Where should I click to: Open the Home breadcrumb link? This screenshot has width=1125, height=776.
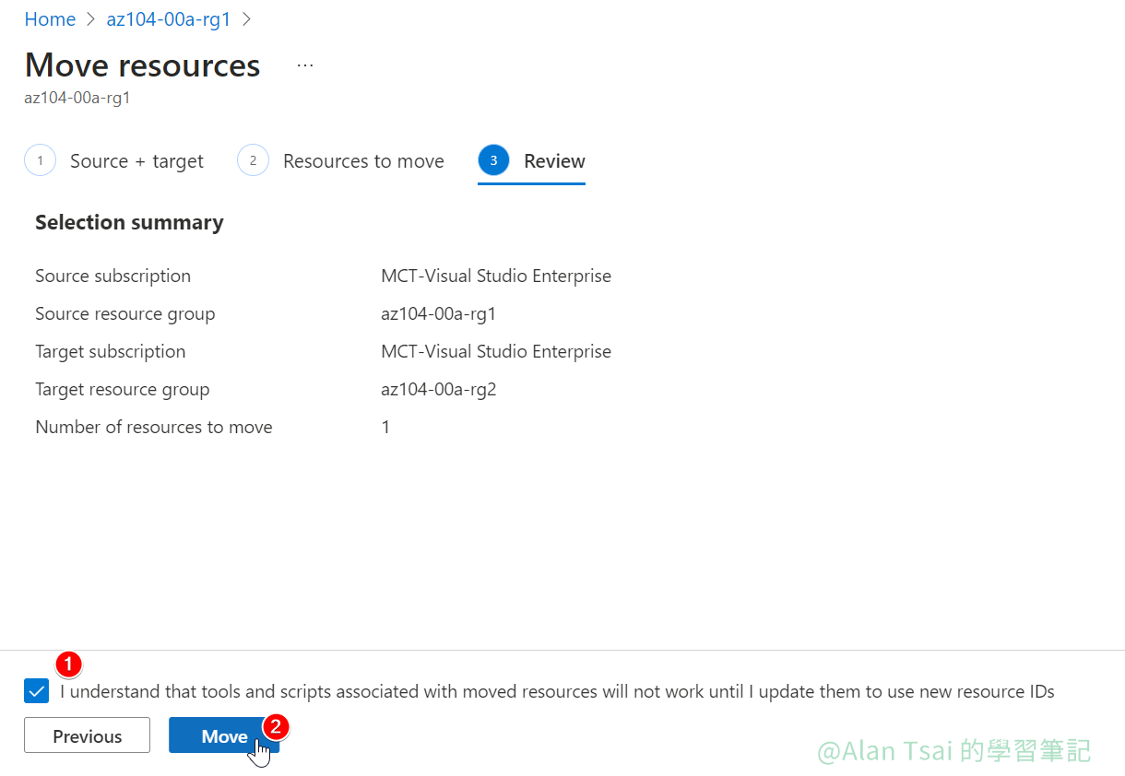click(x=50, y=19)
